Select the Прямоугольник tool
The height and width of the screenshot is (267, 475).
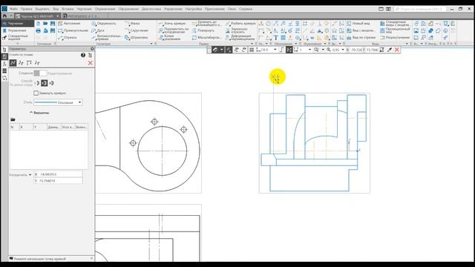(73, 30)
